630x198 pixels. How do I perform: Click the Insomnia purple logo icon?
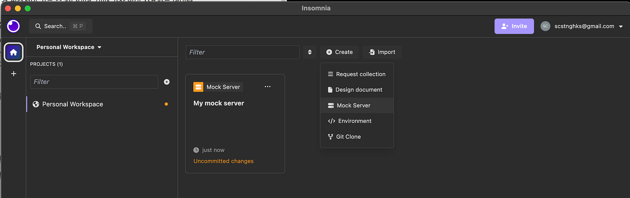[13, 26]
